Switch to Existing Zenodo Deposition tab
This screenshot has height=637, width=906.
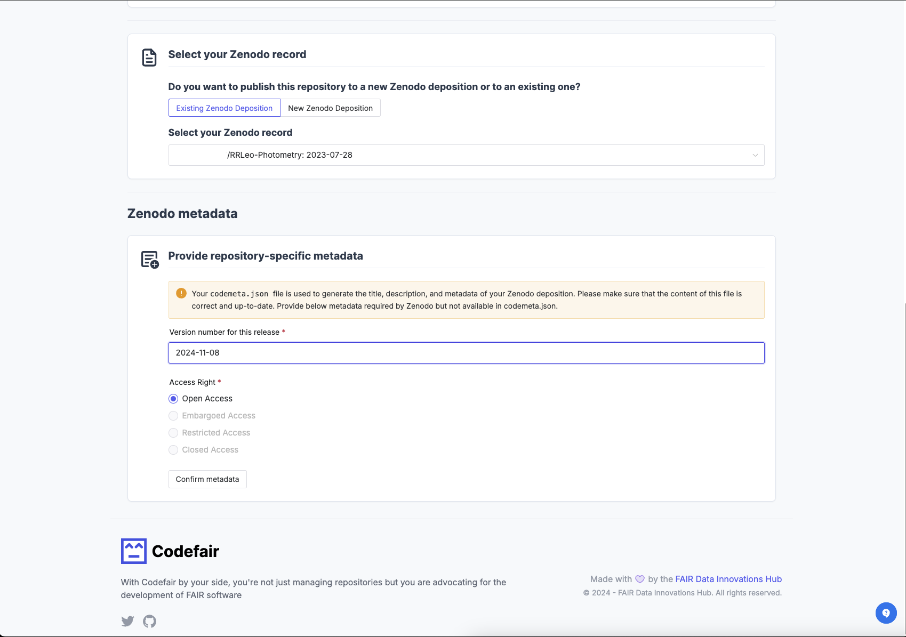click(225, 108)
